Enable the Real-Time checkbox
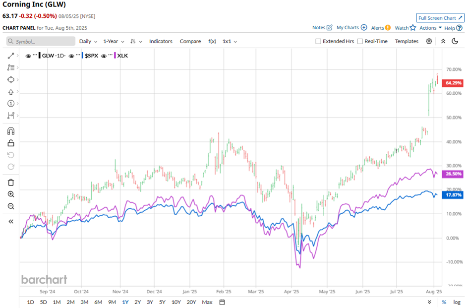The image size is (466, 308). click(x=360, y=41)
